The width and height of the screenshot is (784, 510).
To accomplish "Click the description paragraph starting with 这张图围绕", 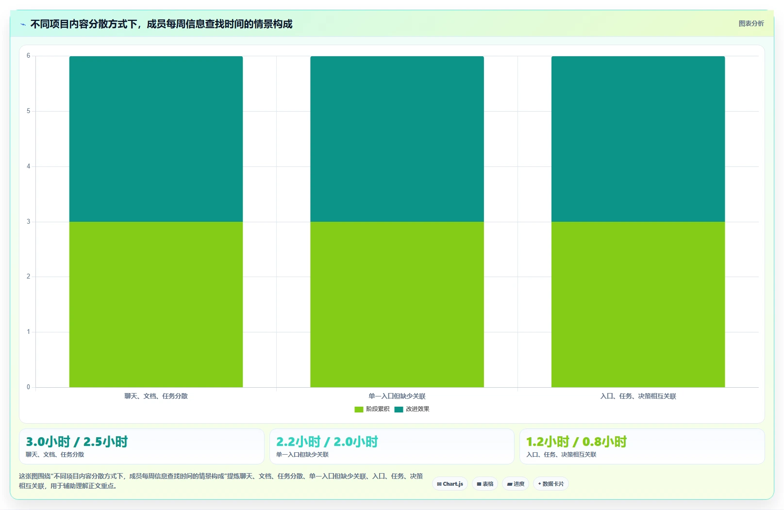I will click(x=221, y=481).
